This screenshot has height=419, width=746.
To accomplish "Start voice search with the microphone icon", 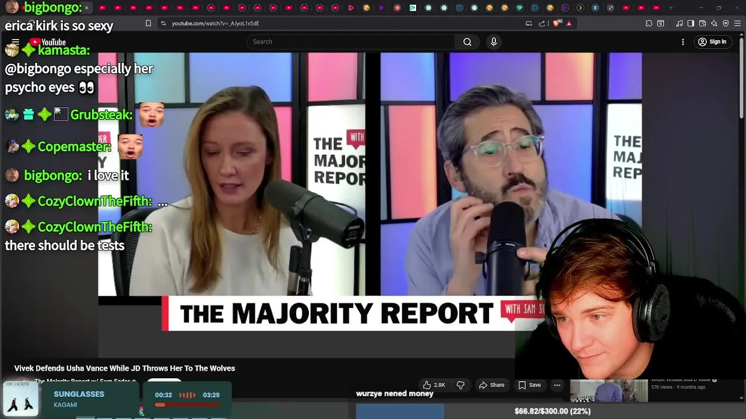I will click(494, 42).
